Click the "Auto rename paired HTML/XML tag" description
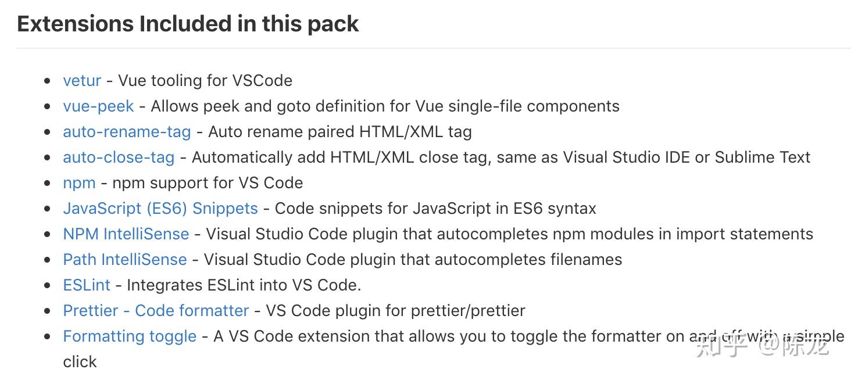This screenshot has width=851, height=380. (x=339, y=131)
